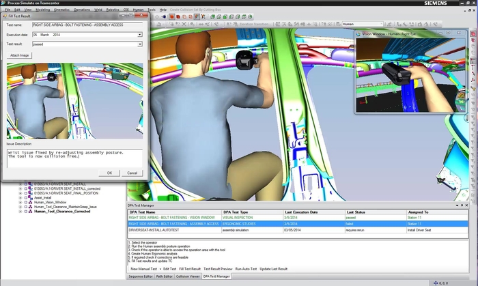Click inside the Issue Description text box

click(74, 158)
